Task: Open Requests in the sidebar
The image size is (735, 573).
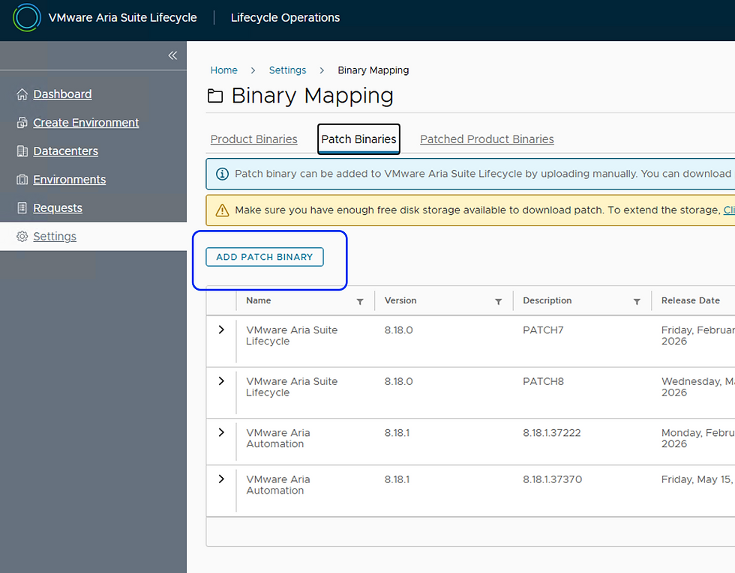Action: pos(58,208)
